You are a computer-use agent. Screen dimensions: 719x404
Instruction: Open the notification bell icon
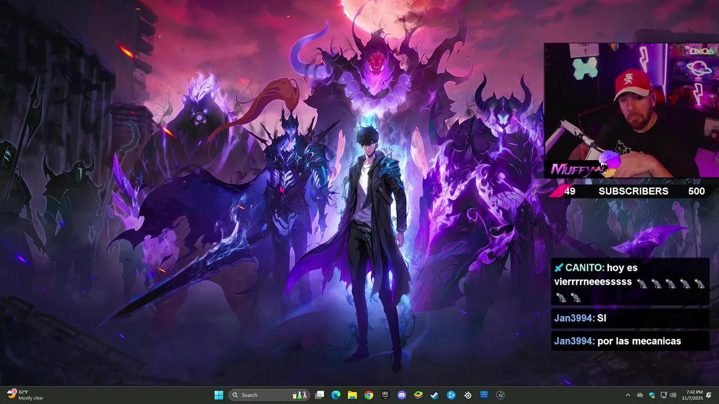point(709,395)
